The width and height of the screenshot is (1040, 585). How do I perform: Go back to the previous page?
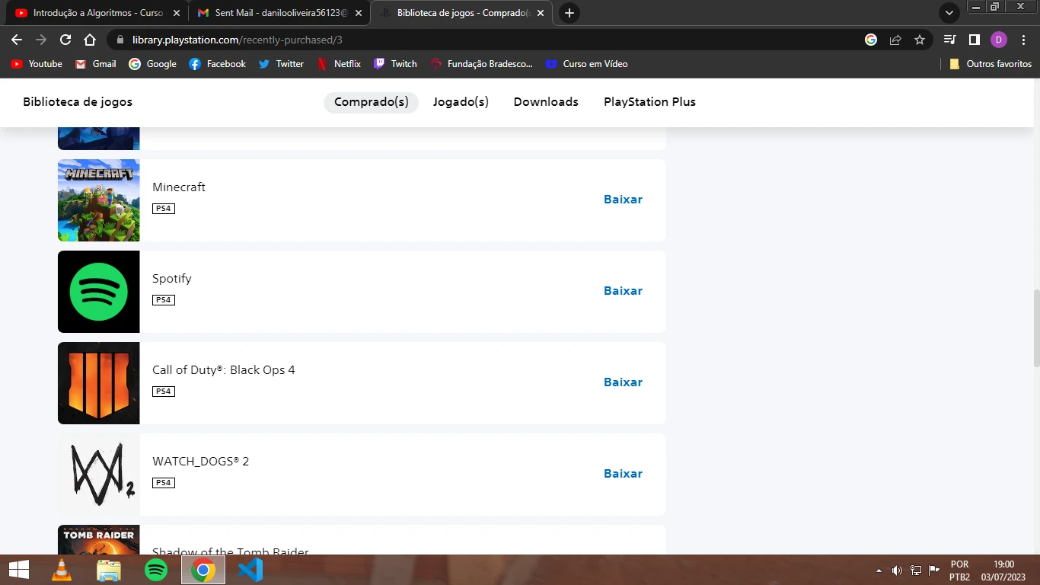tap(17, 40)
